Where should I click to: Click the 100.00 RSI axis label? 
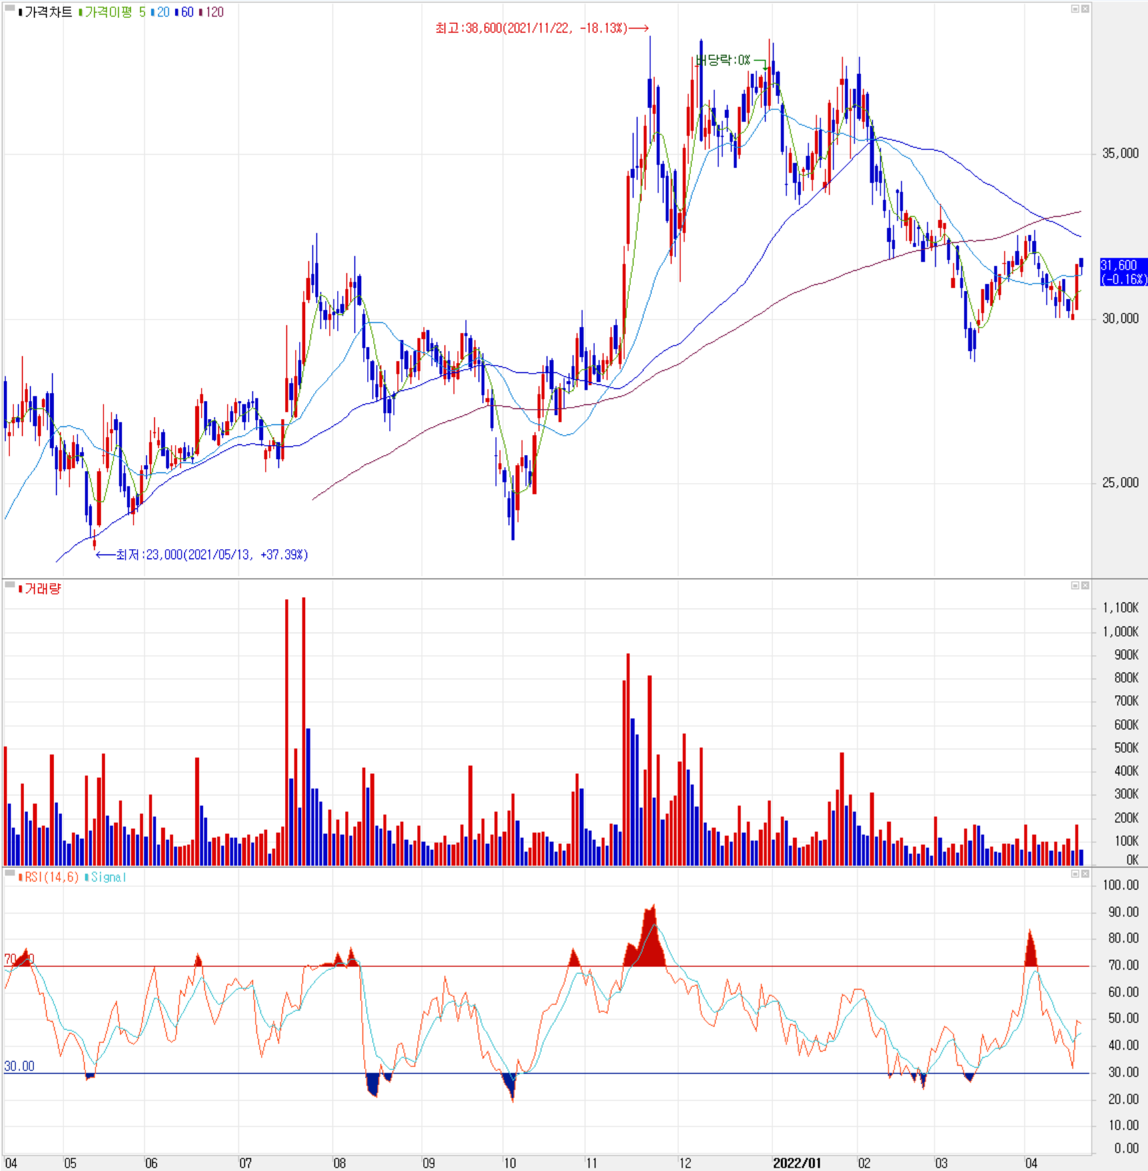pyautogui.click(x=1121, y=885)
